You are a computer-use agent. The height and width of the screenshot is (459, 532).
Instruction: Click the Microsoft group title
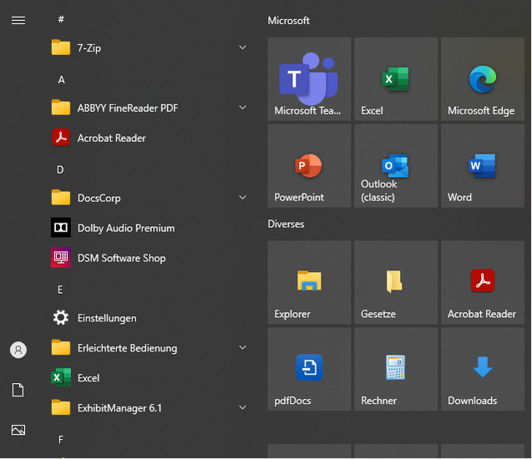[288, 21]
